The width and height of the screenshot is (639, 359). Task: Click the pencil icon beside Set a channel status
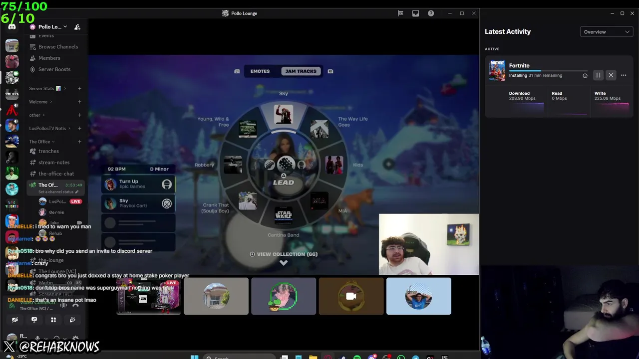click(77, 192)
